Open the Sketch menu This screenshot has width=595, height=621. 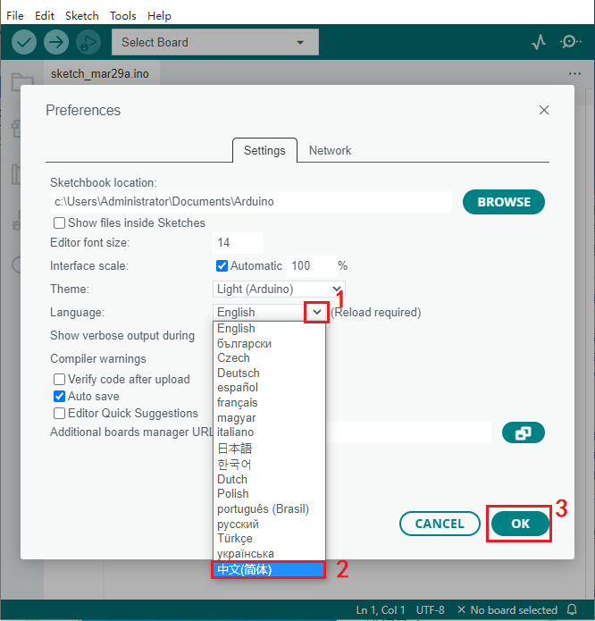(x=82, y=16)
